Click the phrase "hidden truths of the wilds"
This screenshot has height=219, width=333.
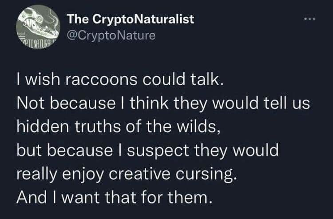tap(116, 127)
